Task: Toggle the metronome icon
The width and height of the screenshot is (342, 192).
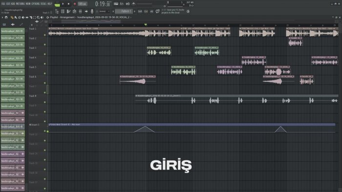Action: [133, 4]
